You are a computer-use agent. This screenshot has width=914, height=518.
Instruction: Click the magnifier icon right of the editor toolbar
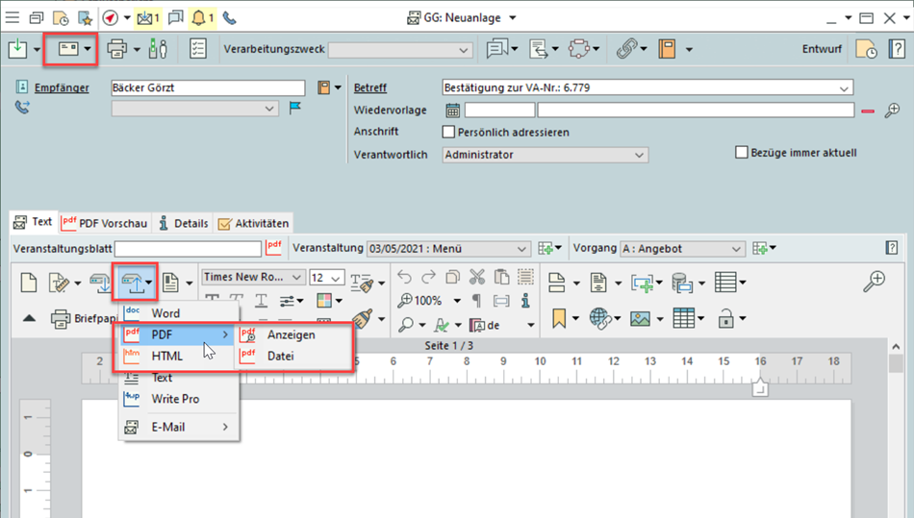874,281
